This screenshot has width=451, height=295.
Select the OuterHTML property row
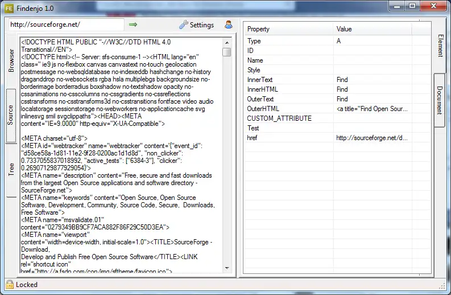[337, 109]
